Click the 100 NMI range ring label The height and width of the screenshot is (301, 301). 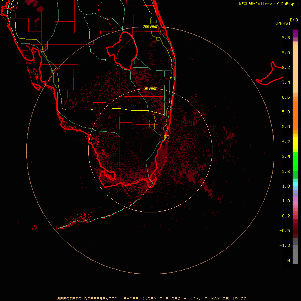click(150, 26)
